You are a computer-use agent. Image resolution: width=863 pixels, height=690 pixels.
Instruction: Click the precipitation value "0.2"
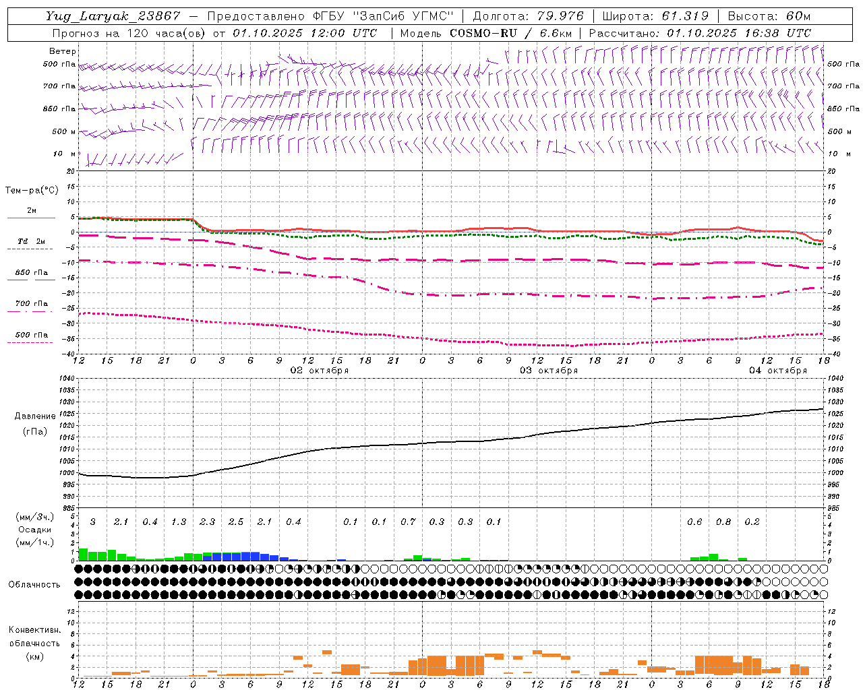pyautogui.click(x=752, y=522)
